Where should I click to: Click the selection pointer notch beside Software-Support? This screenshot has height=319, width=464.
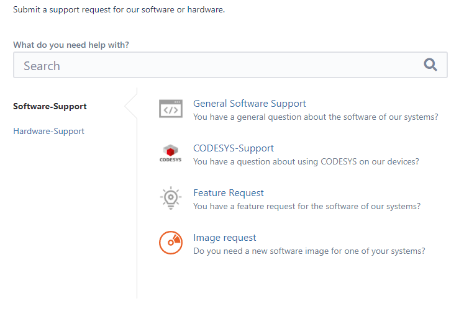pos(131,106)
